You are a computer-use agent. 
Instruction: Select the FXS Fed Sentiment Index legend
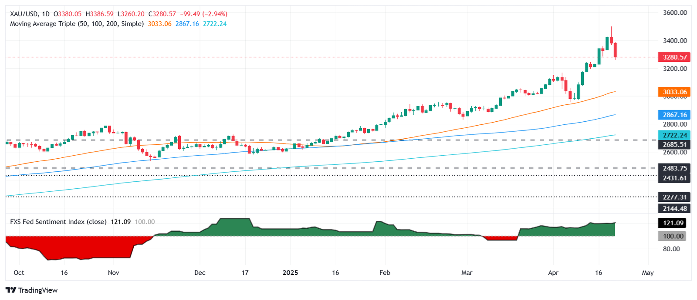(x=58, y=222)
